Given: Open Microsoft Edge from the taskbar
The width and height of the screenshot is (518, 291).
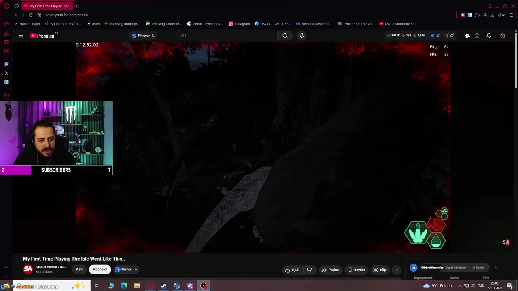Looking at the screenshot, I should (124, 286).
